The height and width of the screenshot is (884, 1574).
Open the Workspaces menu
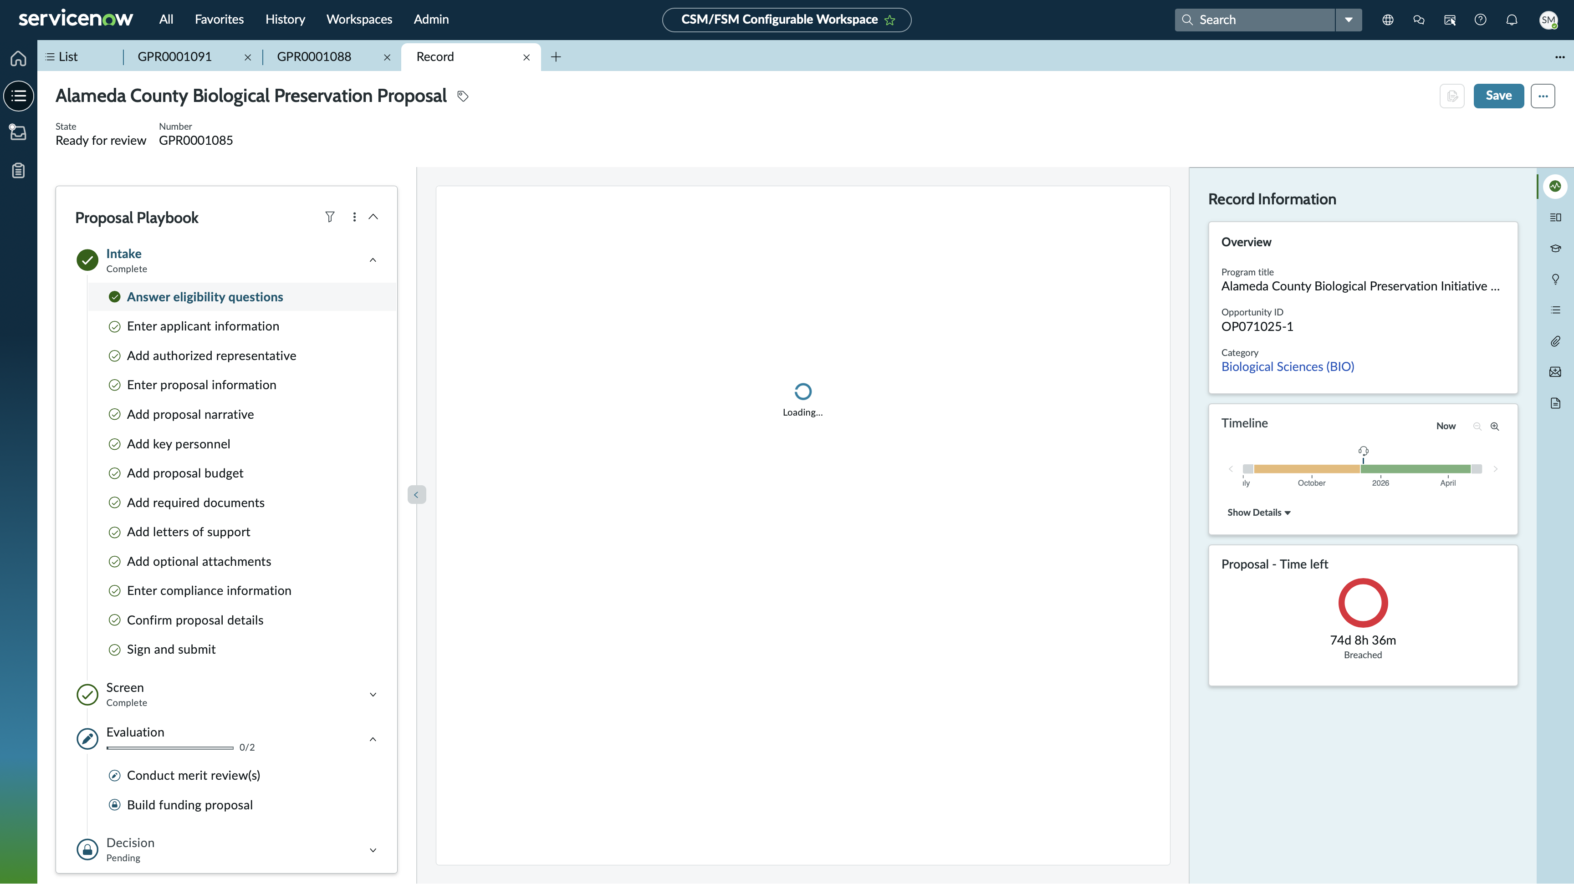(359, 20)
